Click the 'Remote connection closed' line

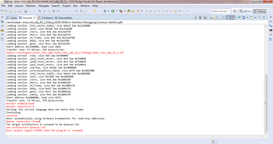click(x=23, y=121)
